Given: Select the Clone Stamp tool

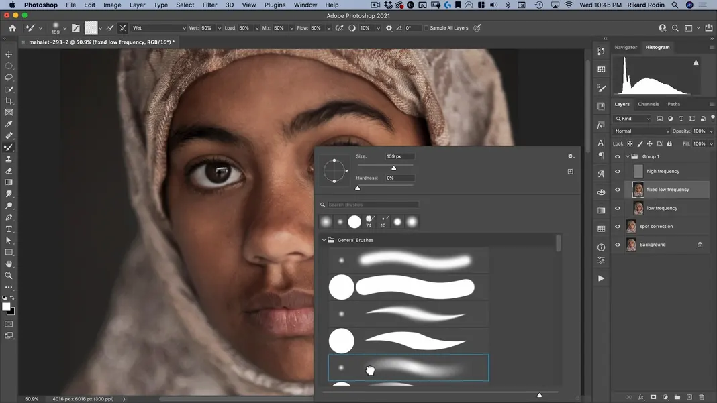Looking at the screenshot, I should click(x=9, y=159).
